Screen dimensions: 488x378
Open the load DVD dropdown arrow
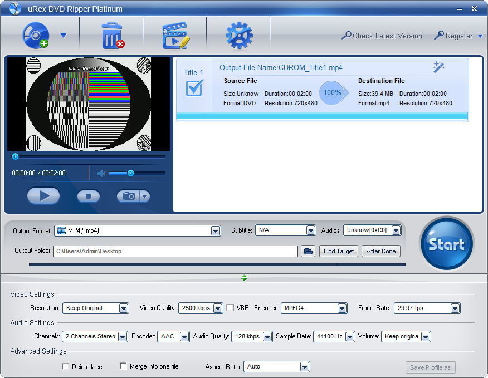click(x=64, y=36)
